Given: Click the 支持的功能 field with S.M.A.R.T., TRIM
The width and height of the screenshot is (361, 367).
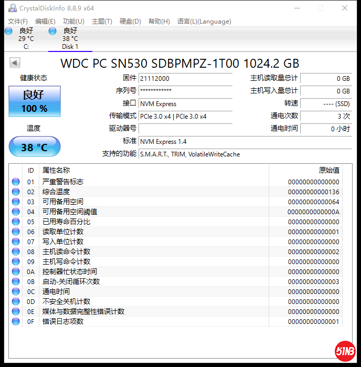Looking at the screenshot, I should click(245, 154).
